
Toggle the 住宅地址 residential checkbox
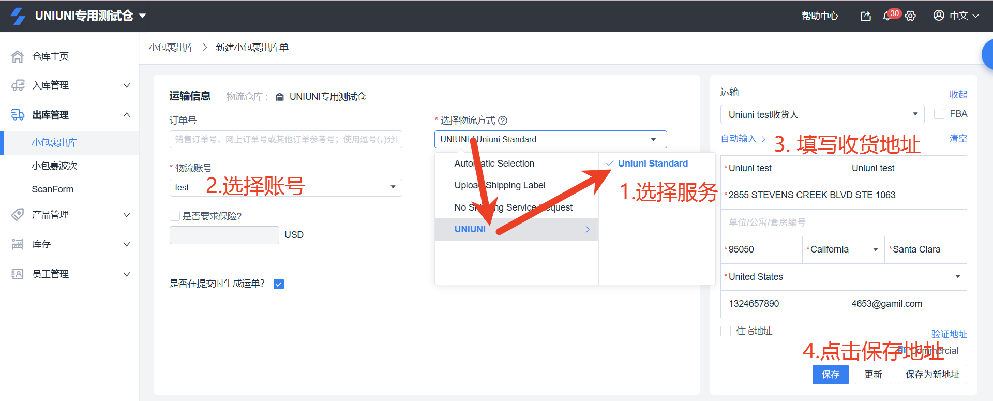tap(726, 331)
